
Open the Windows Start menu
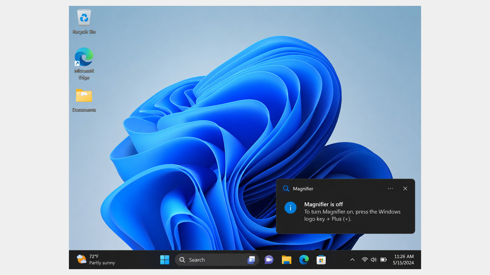pyautogui.click(x=165, y=260)
